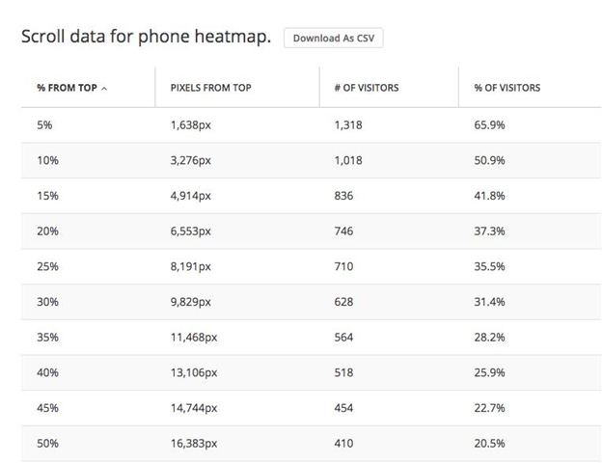Sort by PIXELS FROM TOP column header
Screen dimensions: 602x463
(210, 88)
